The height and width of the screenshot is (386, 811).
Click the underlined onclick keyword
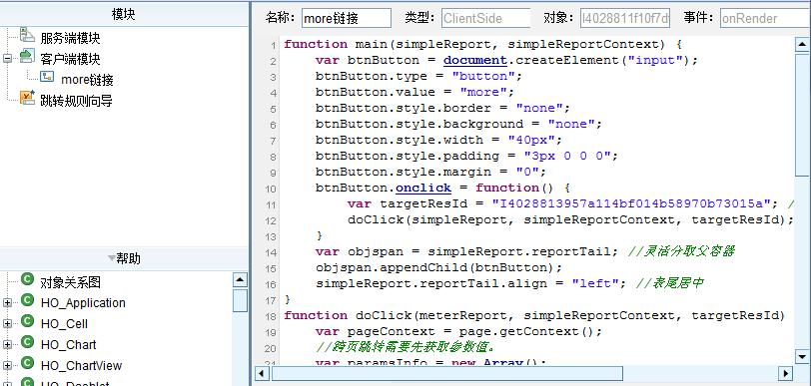423,188
